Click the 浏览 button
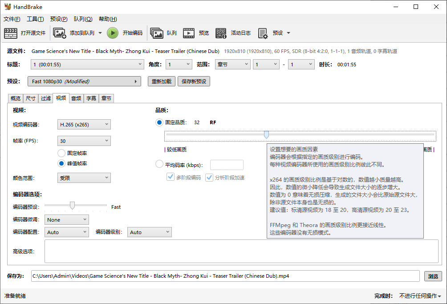The height and width of the screenshot is (304, 447). click(433, 276)
